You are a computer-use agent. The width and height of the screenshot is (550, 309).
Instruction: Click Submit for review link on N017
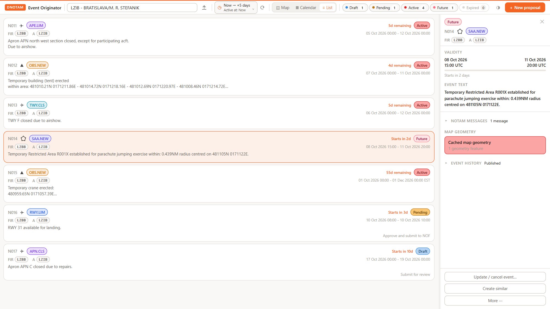pyautogui.click(x=415, y=275)
